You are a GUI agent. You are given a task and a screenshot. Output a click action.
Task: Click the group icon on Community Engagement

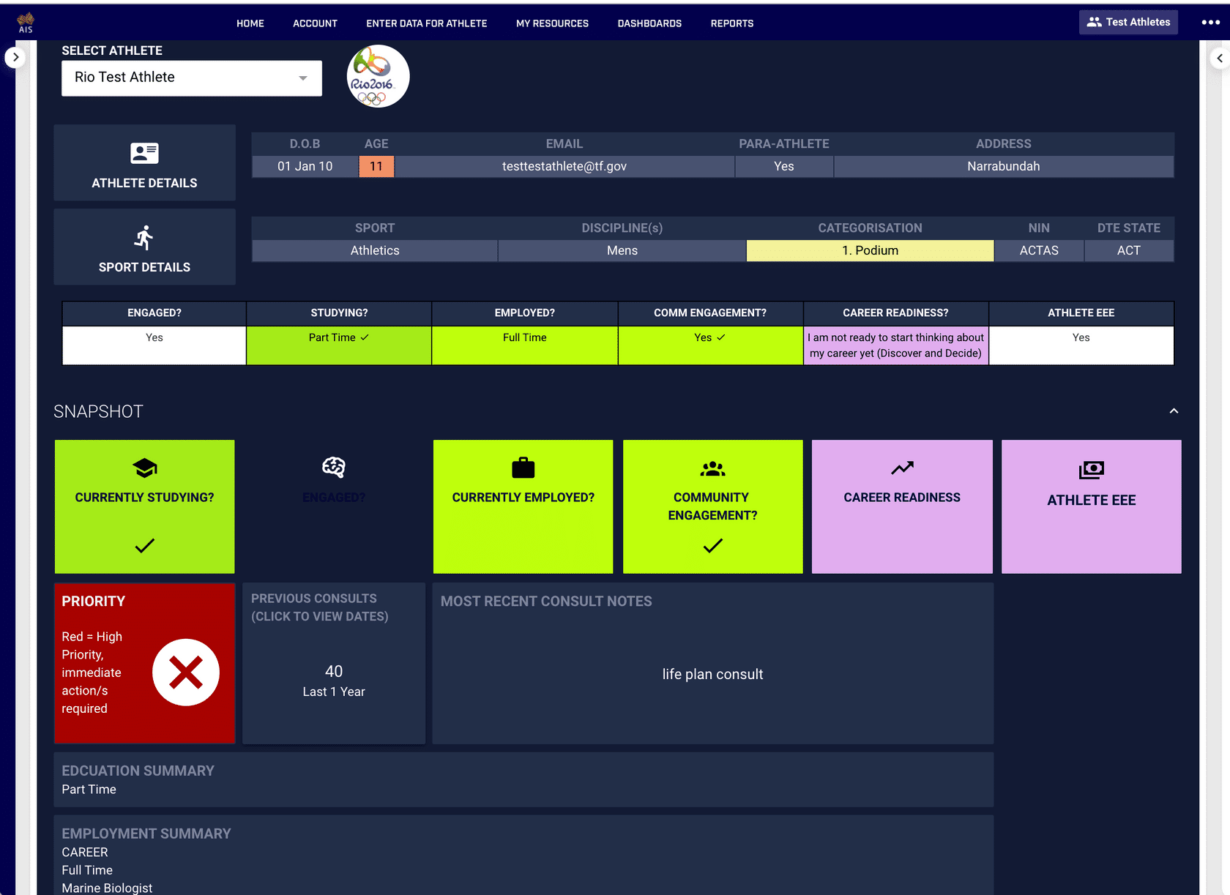pyautogui.click(x=712, y=468)
